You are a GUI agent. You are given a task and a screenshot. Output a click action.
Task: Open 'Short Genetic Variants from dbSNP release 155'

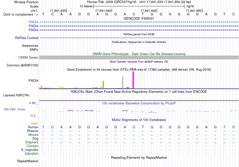pos(139,62)
